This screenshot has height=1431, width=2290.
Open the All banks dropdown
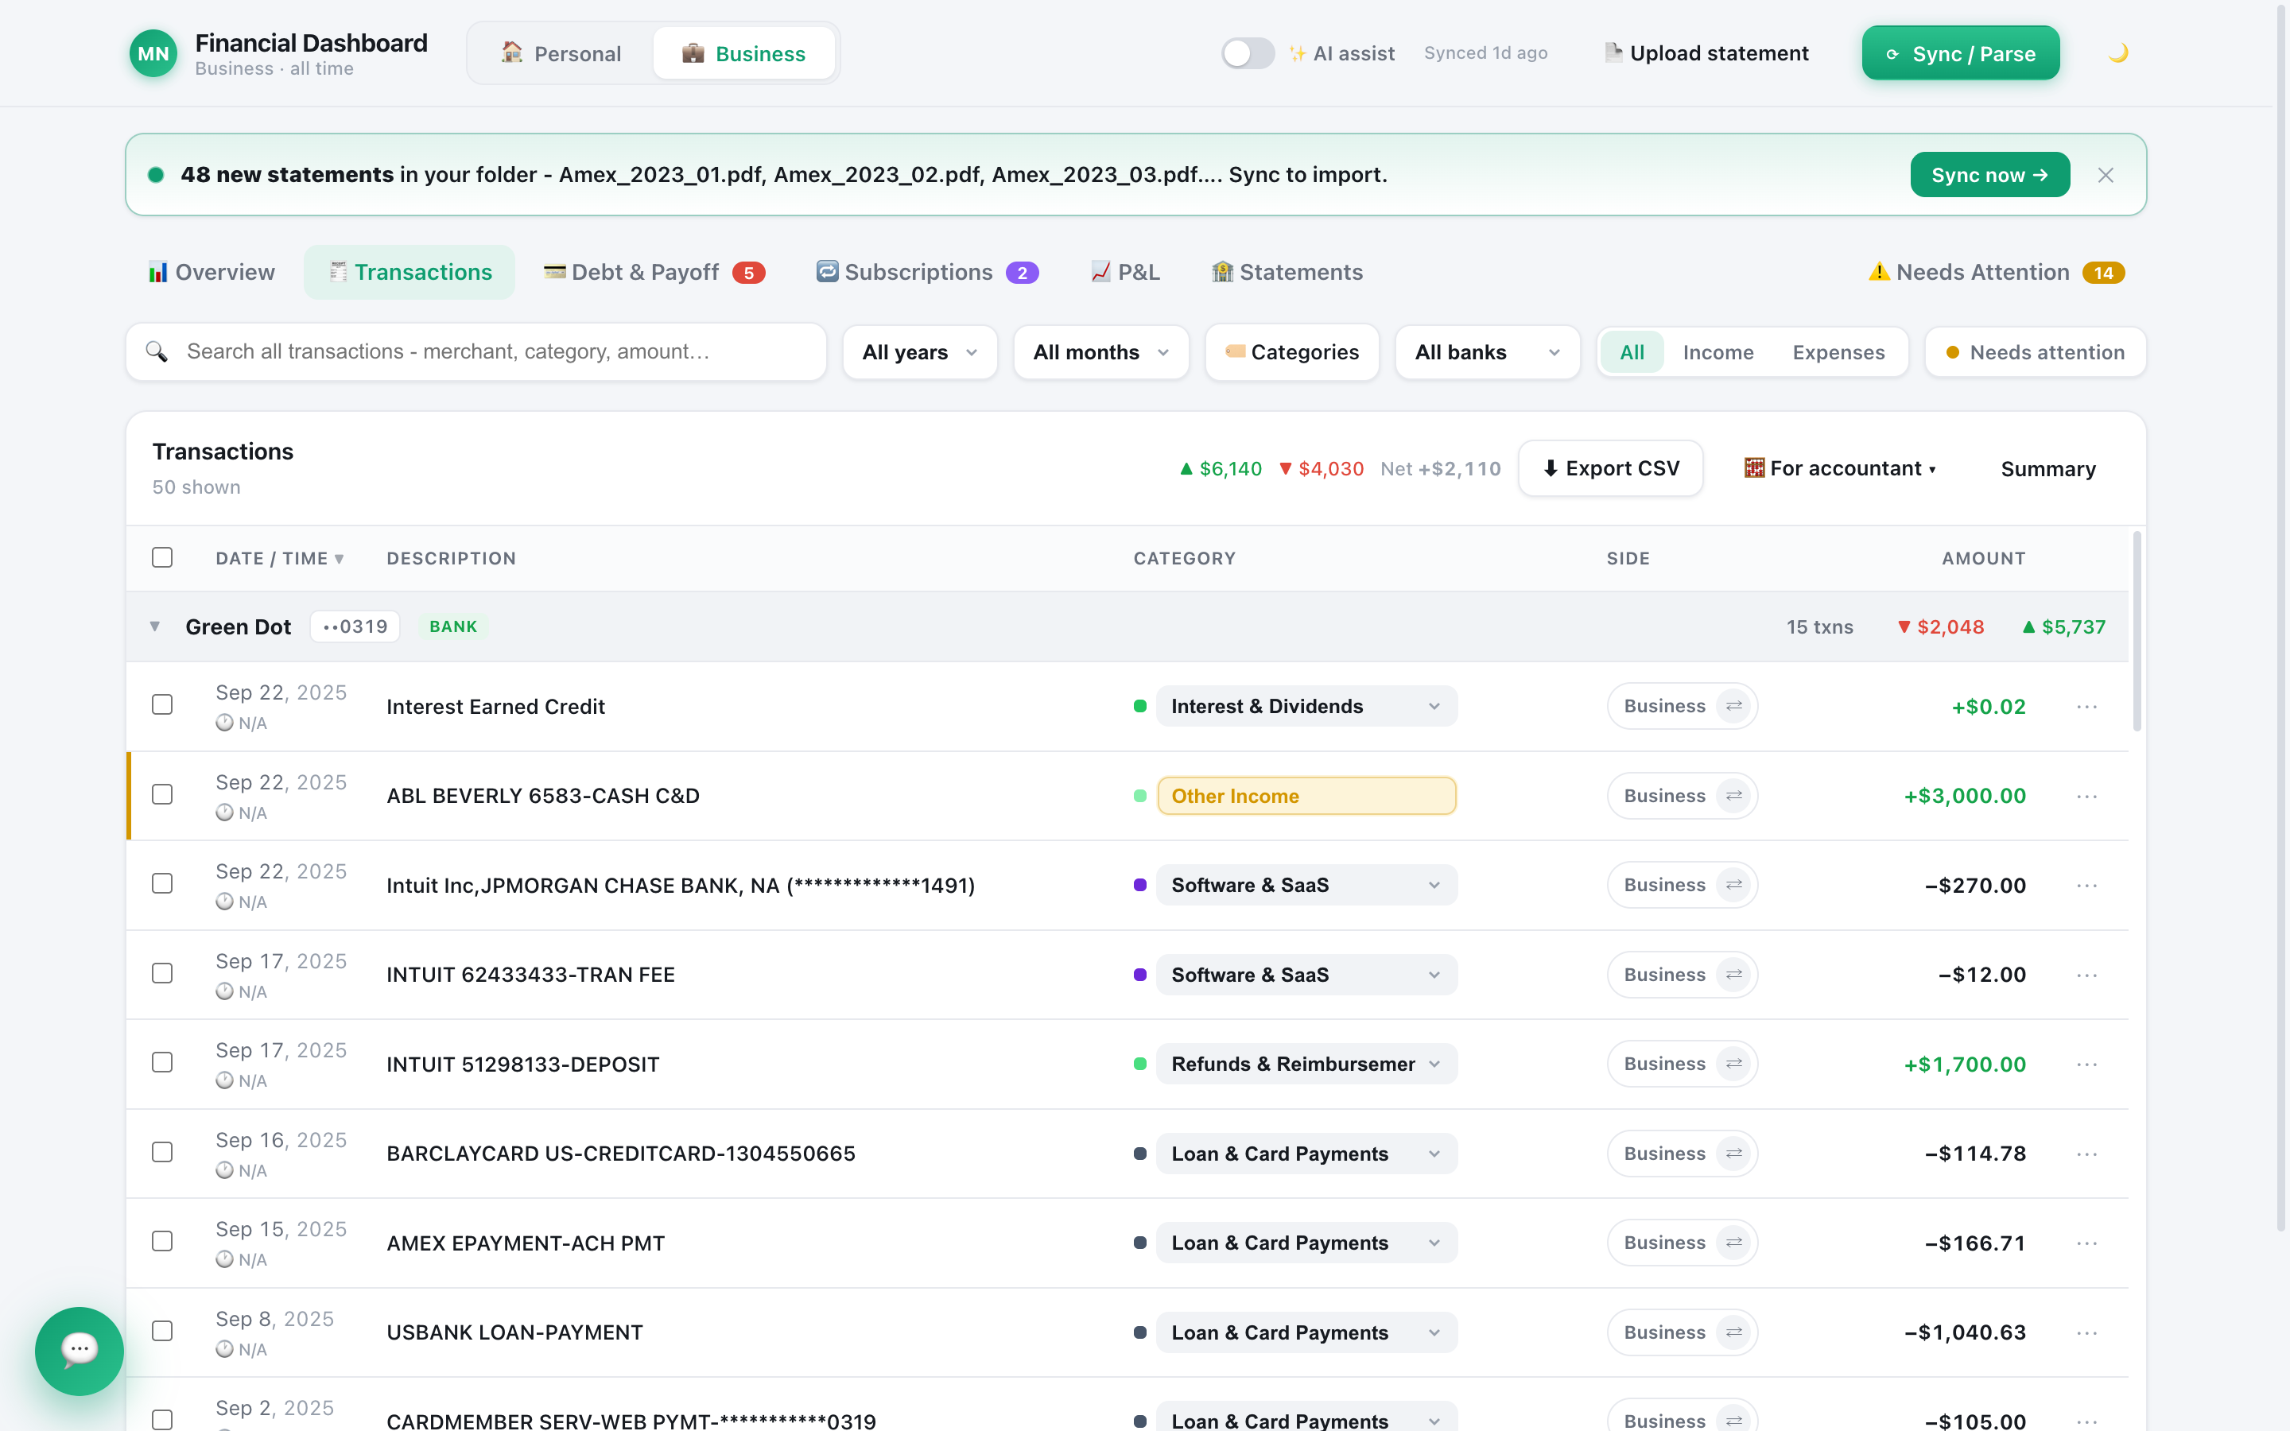coord(1488,352)
